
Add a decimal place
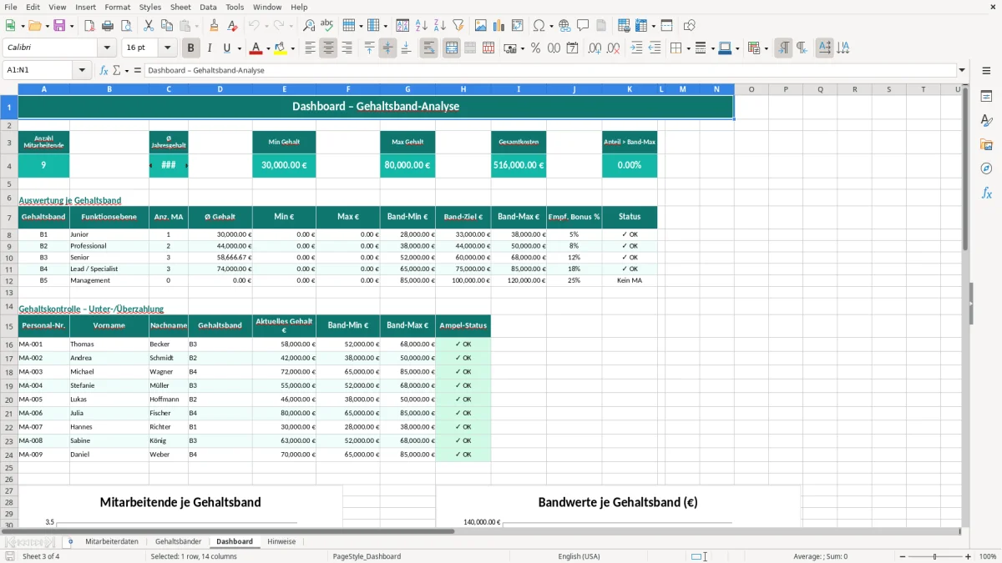(x=595, y=48)
